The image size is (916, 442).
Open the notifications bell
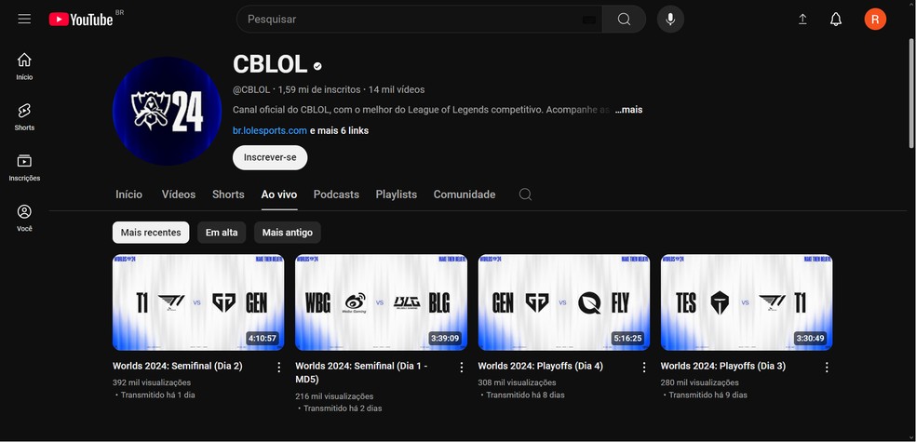click(836, 20)
